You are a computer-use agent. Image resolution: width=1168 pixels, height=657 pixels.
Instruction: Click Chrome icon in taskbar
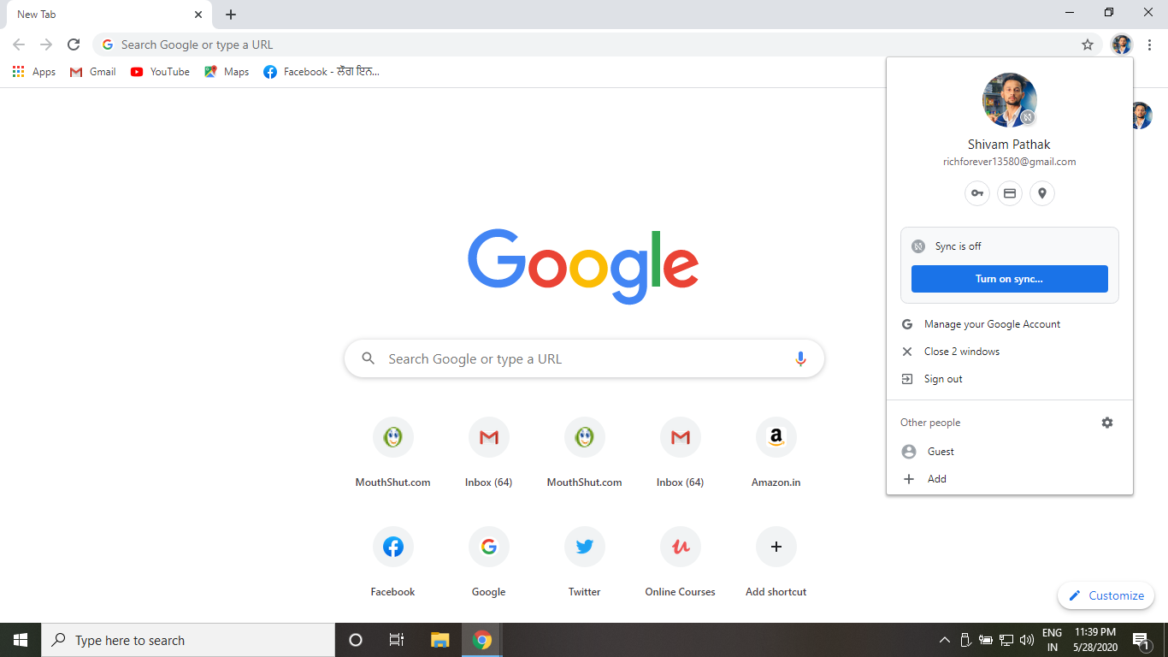point(482,640)
